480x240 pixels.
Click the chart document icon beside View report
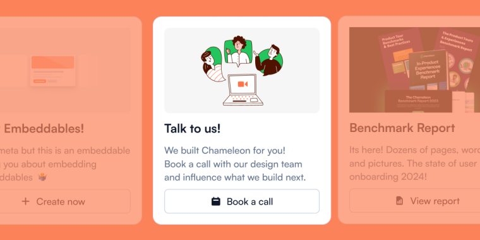point(399,200)
